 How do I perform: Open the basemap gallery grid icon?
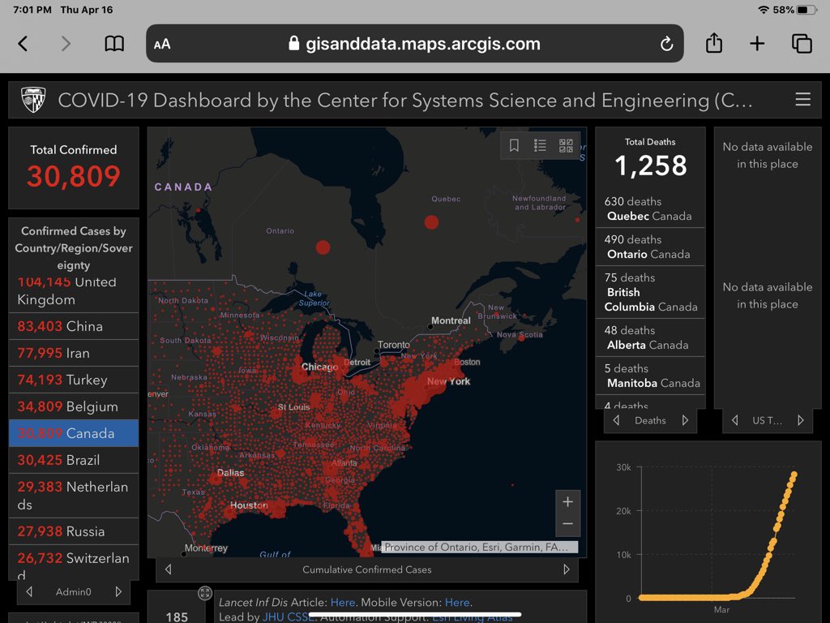[566, 145]
